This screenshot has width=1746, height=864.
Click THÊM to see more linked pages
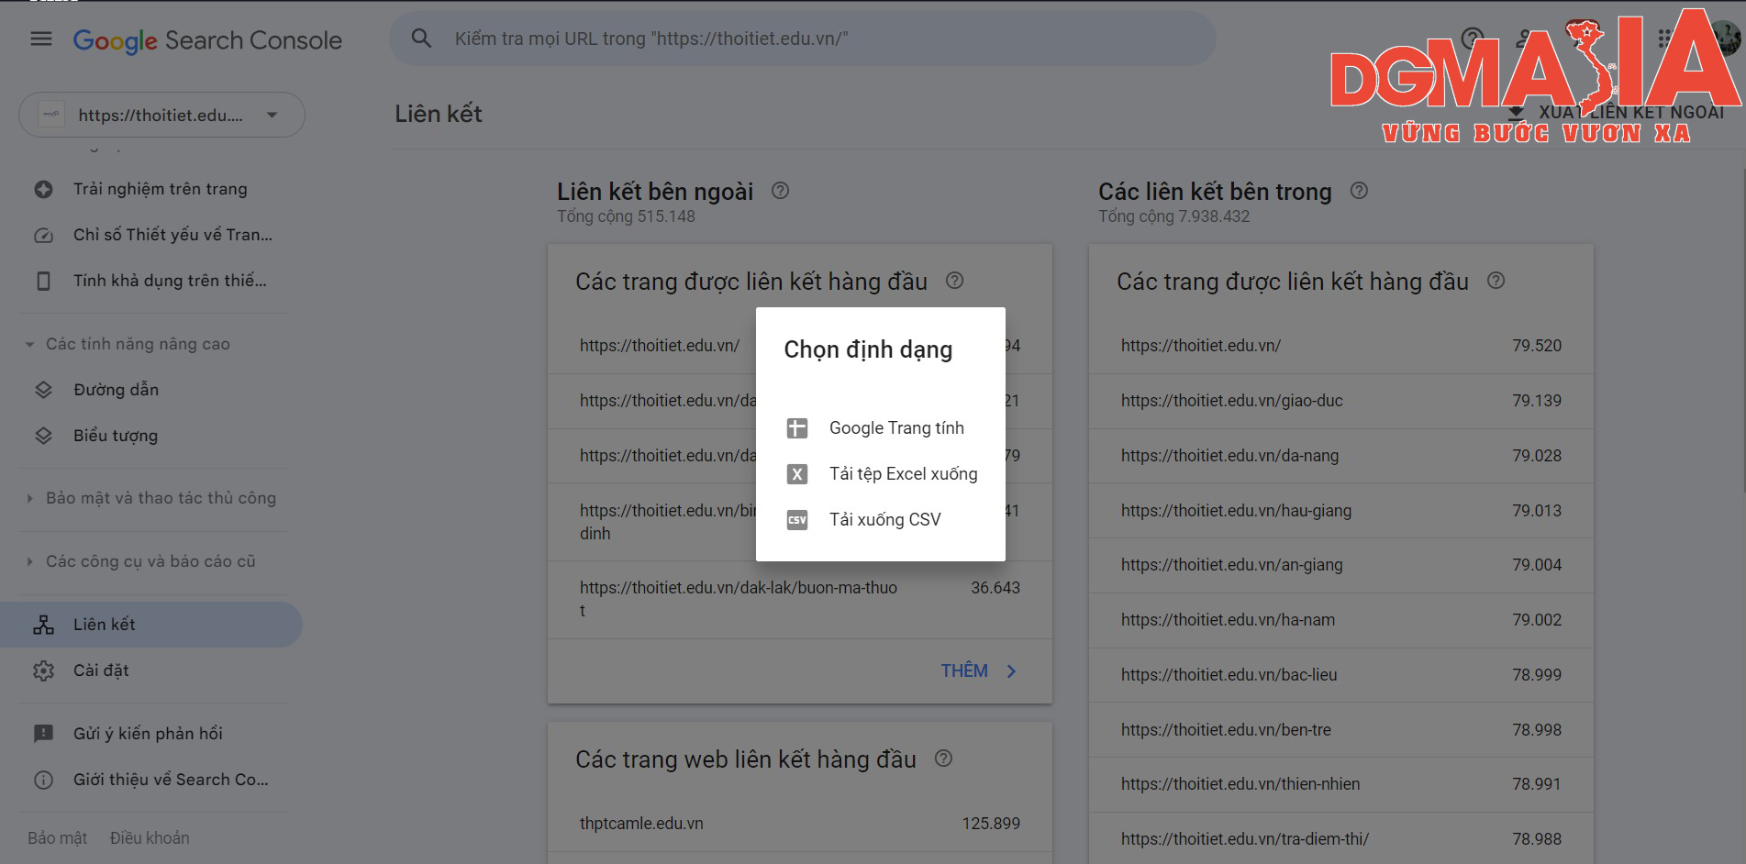click(x=964, y=671)
